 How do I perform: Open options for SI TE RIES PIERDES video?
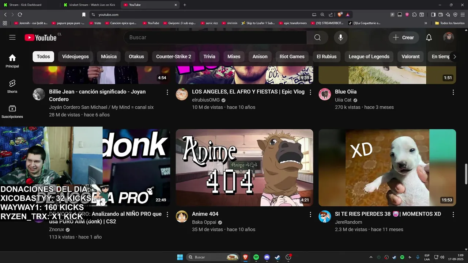pyautogui.click(x=453, y=214)
